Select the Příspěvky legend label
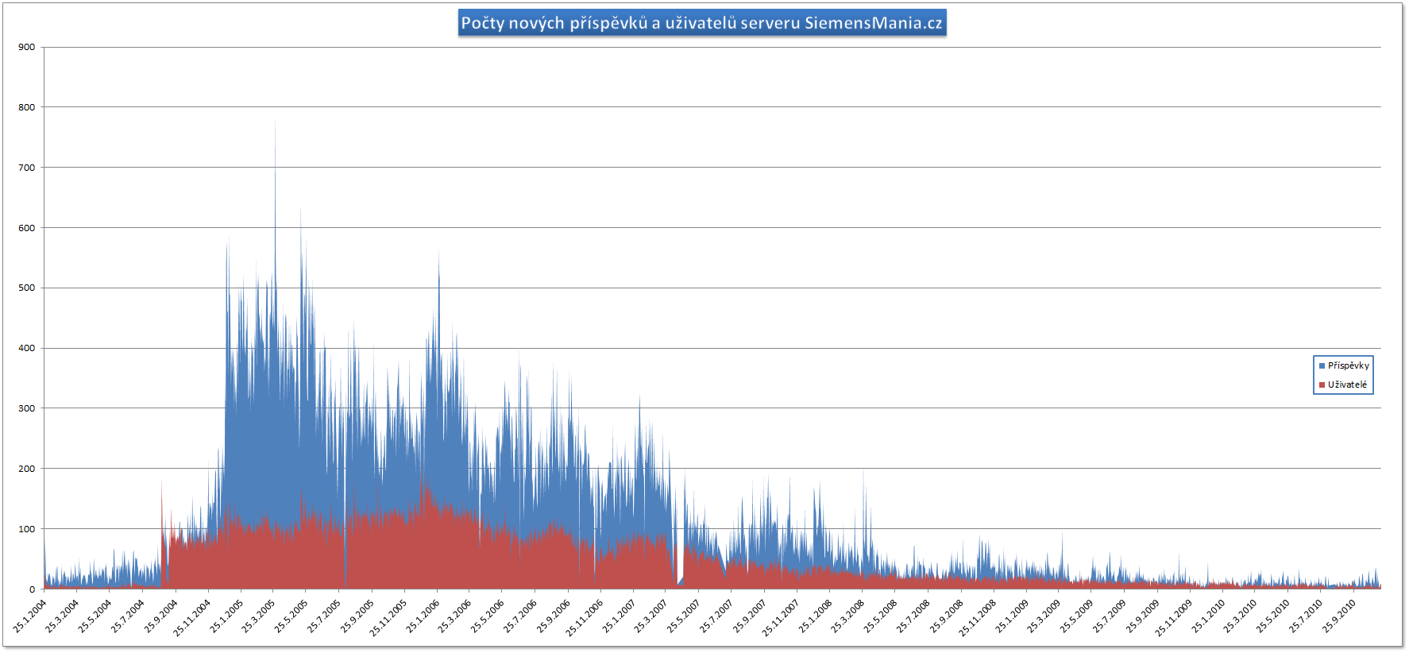 click(1349, 366)
